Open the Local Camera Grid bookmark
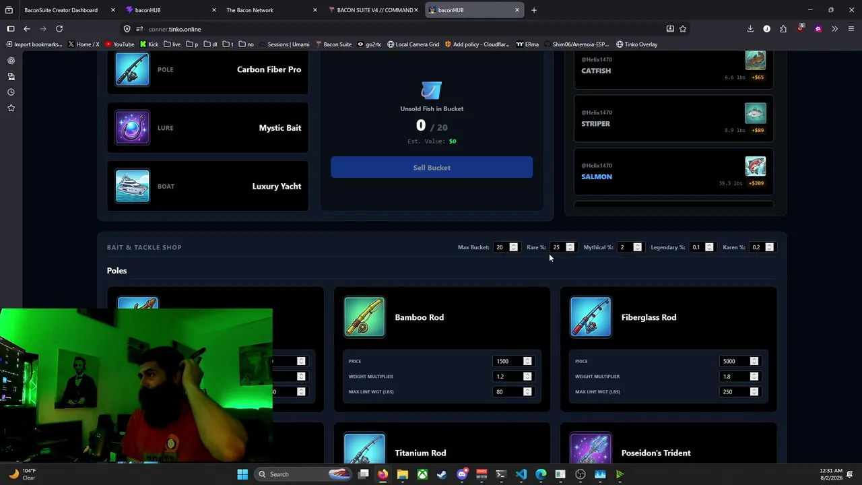 click(x=413, y=44)
